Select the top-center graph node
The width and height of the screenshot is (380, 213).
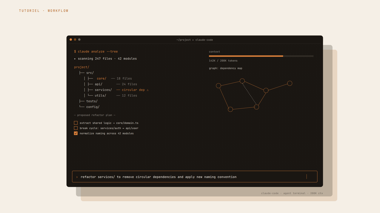tap(242, 81)
